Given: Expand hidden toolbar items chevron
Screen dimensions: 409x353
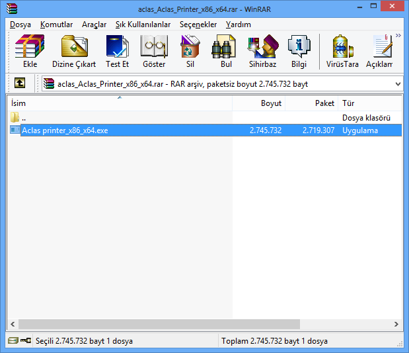Looking at the screenshot, I should pos(398,35).
